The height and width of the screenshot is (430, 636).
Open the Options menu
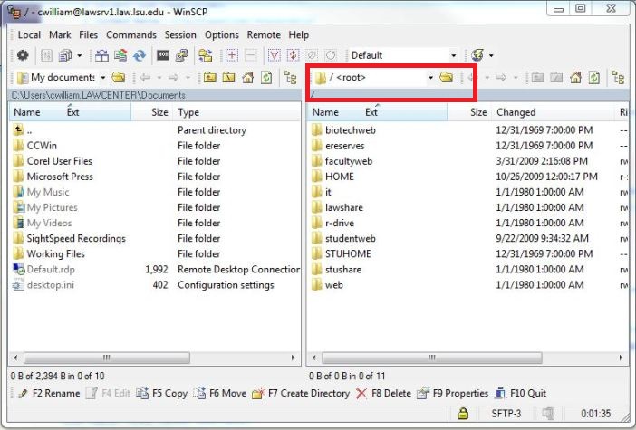tap(221, 35)
